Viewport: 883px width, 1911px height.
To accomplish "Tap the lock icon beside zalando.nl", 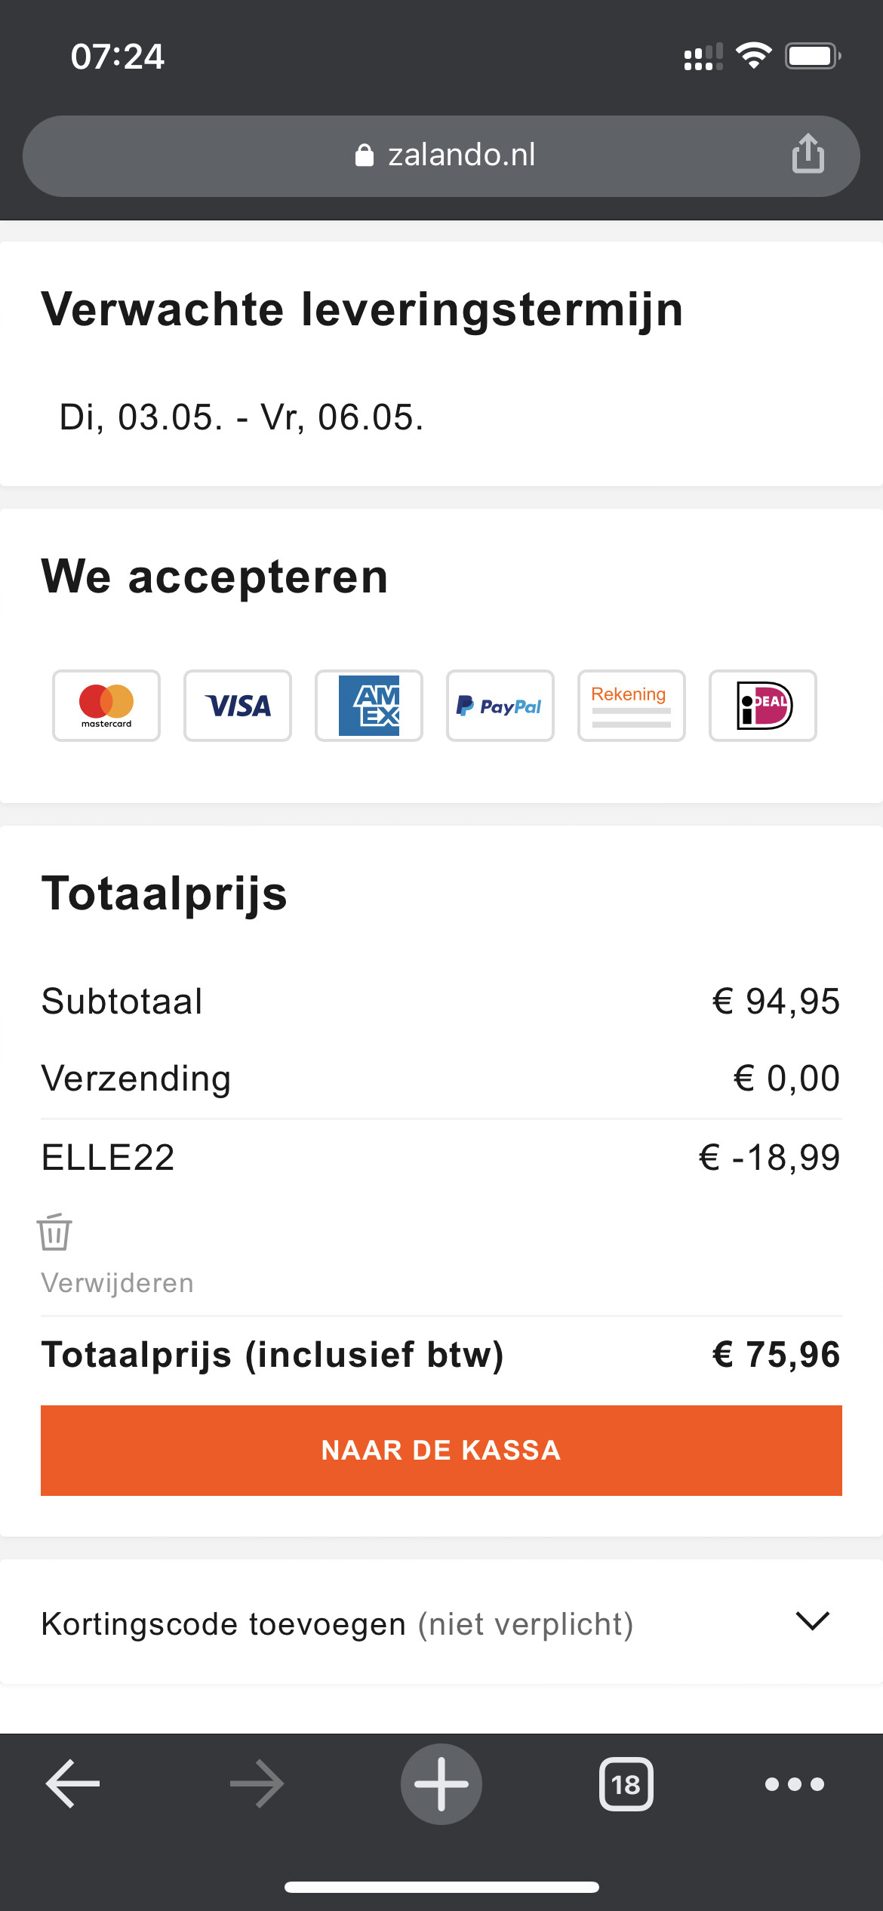I will point(365,155).
